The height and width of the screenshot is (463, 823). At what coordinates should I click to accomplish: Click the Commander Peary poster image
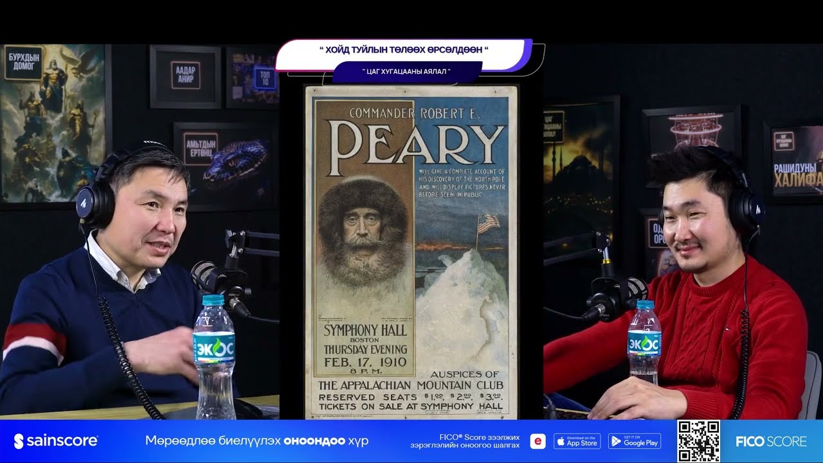click(411, 251)
